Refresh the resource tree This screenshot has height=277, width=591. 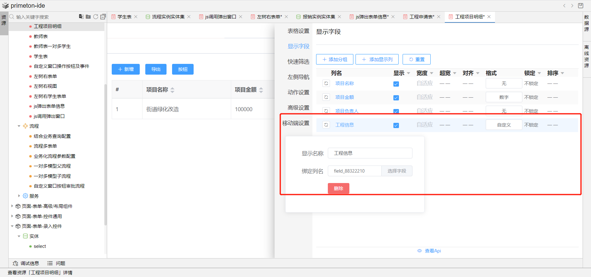96,17
